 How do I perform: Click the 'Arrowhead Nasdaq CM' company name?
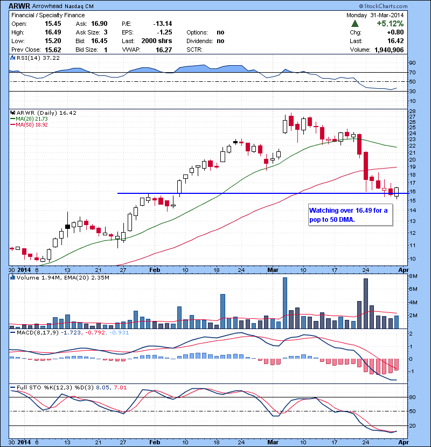coord(62,6)
